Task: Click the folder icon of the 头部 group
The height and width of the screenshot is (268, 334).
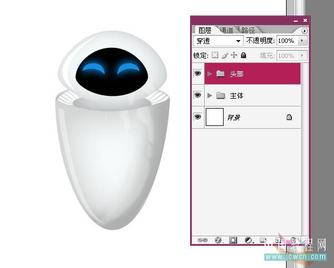Action: tap(220, 74)
